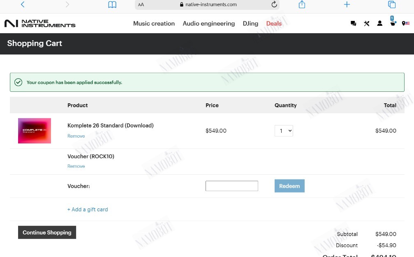Image resolution: width=414 pixels, height=257 pixels.
Task: Click the Quantity column header
Action: (x=286, y=105)
